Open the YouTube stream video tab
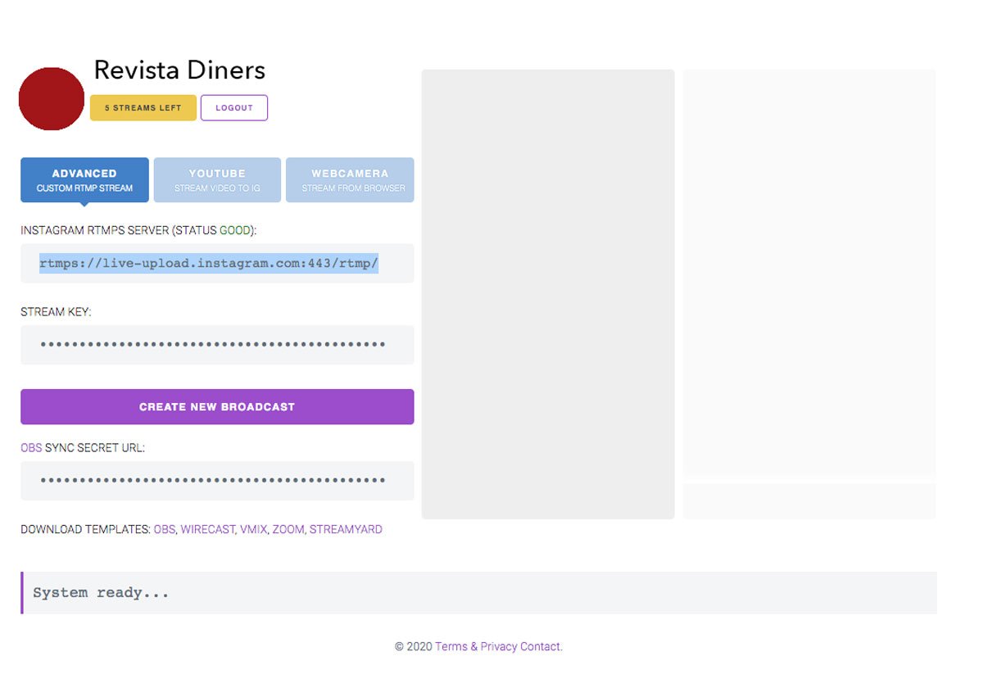983x688 pixels. click(x=217, y=180)
